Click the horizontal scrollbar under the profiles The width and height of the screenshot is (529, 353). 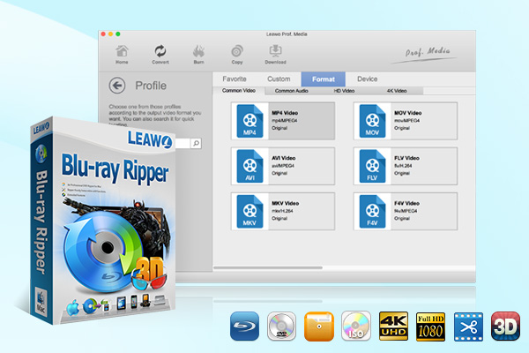(x=268, y=267)
